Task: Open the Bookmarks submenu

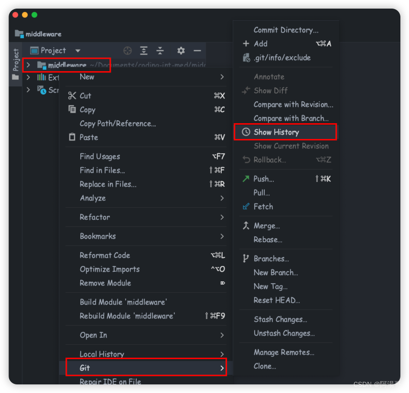Action: pyautogui.click(x=146, y=236)
